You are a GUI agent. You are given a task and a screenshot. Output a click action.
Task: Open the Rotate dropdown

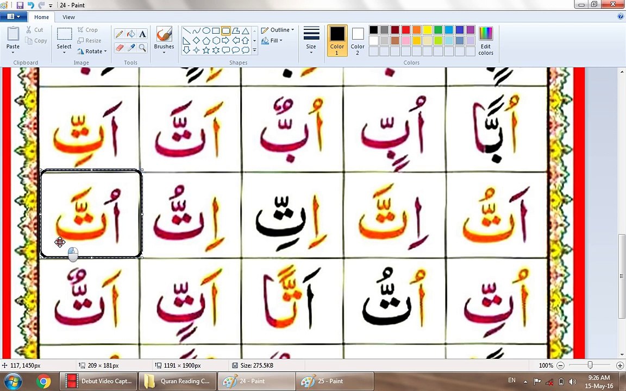click(92, 51)
